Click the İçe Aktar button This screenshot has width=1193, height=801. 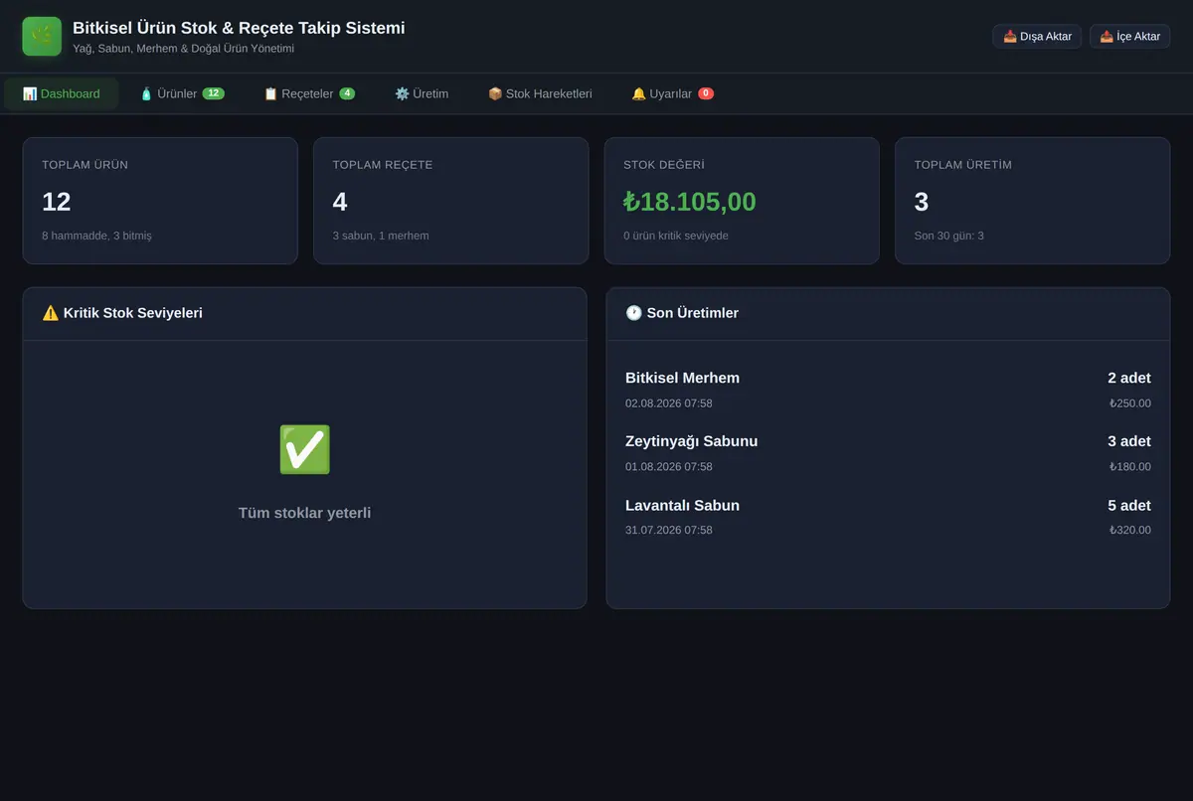(1129, 37)
